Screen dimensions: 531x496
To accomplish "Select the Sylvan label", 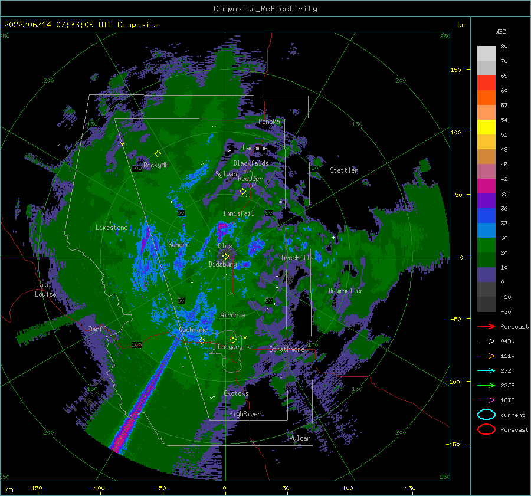I will click(x=226, y=174).
